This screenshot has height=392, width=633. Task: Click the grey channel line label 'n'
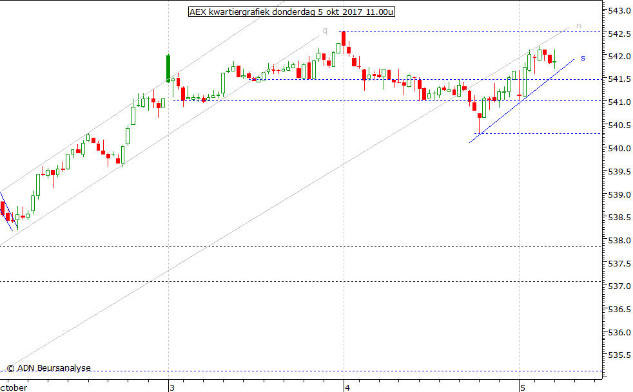click(578, 26)
